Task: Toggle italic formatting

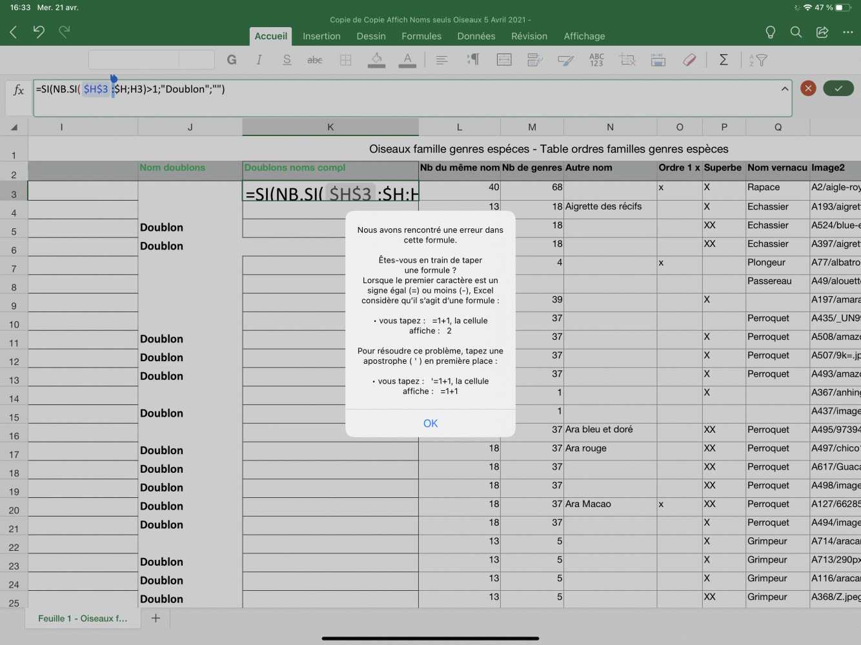Action: (x=259, y=60)
